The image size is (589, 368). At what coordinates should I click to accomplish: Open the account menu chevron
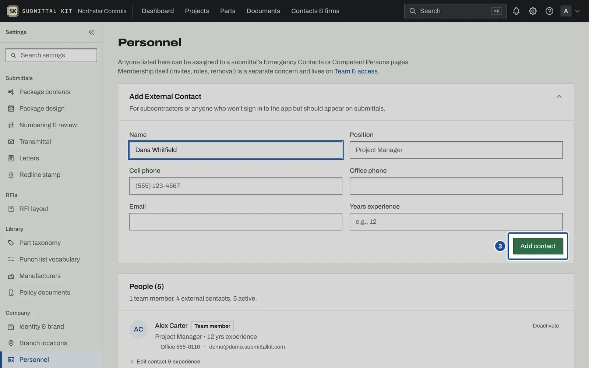[578, 11]
